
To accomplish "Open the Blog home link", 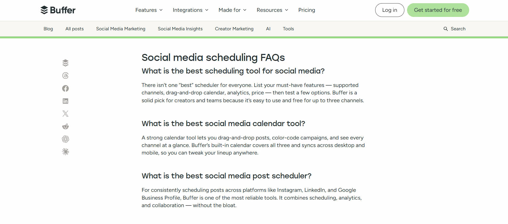I will (x=48, y=29).
